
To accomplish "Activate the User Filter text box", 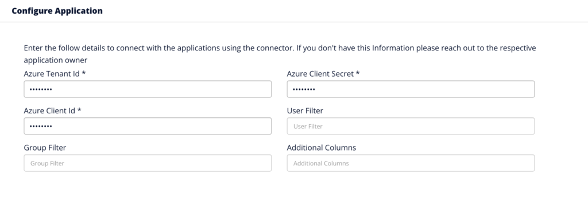I will pos(411,126).
